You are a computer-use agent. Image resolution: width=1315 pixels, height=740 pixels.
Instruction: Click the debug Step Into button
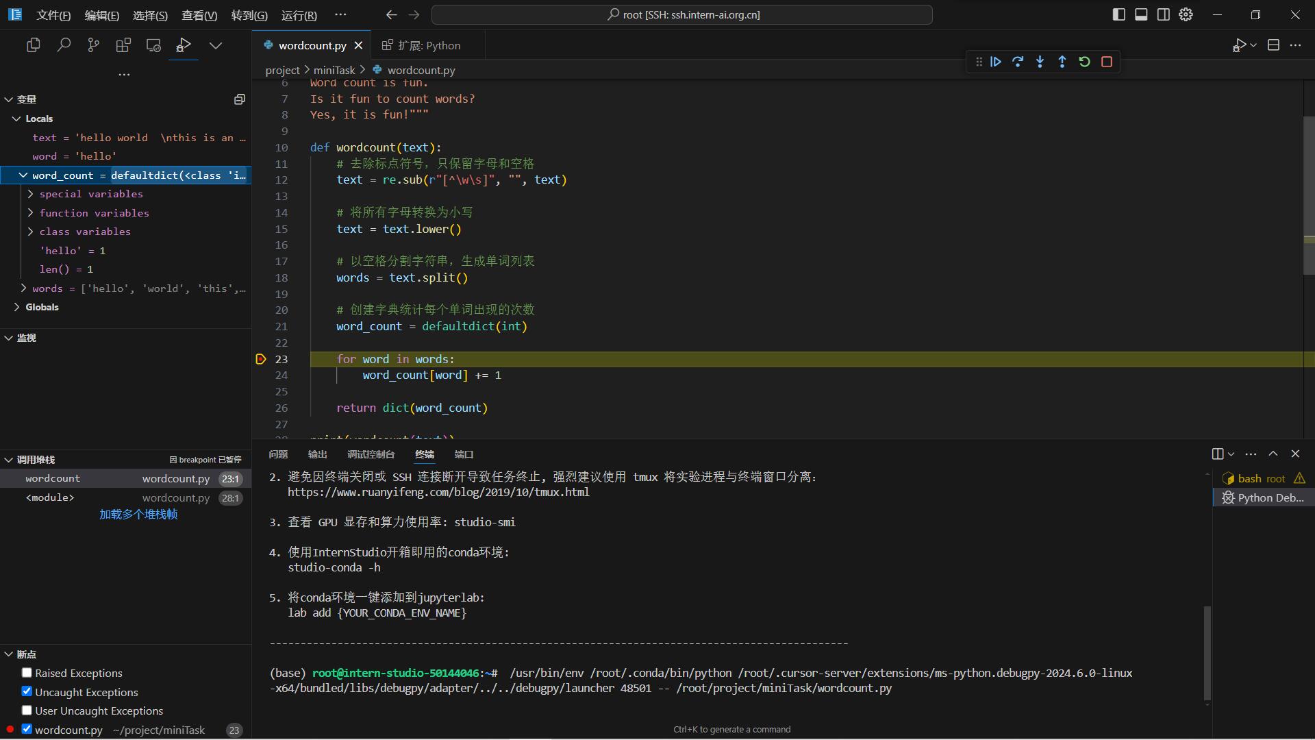[1040, 62]
